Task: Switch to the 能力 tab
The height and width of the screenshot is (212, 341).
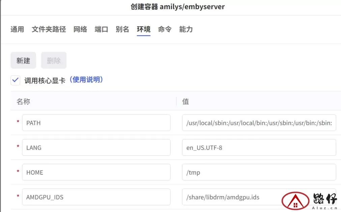Action: pos(186,29)
